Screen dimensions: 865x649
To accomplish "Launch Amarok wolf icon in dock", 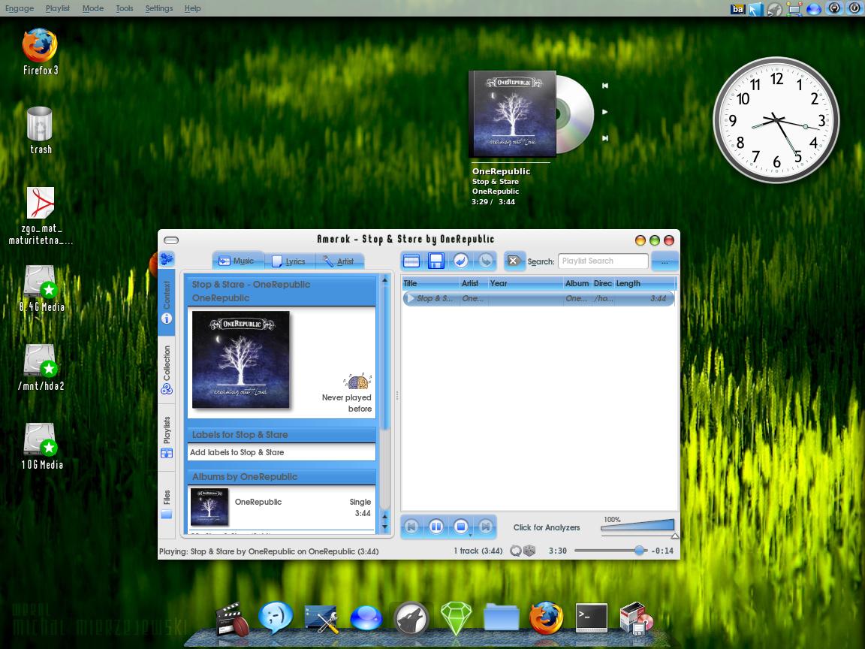I will [411, 617].
